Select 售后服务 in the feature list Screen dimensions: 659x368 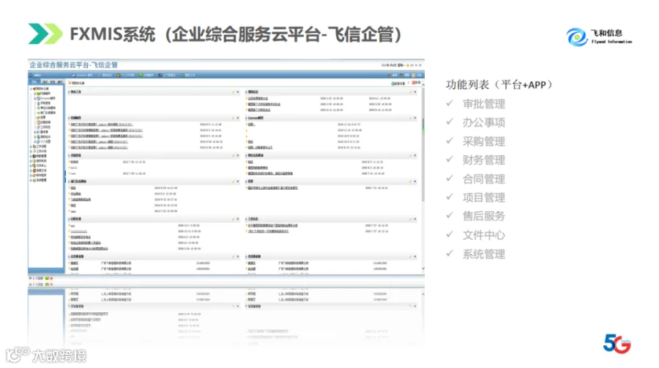coord(484,216)
